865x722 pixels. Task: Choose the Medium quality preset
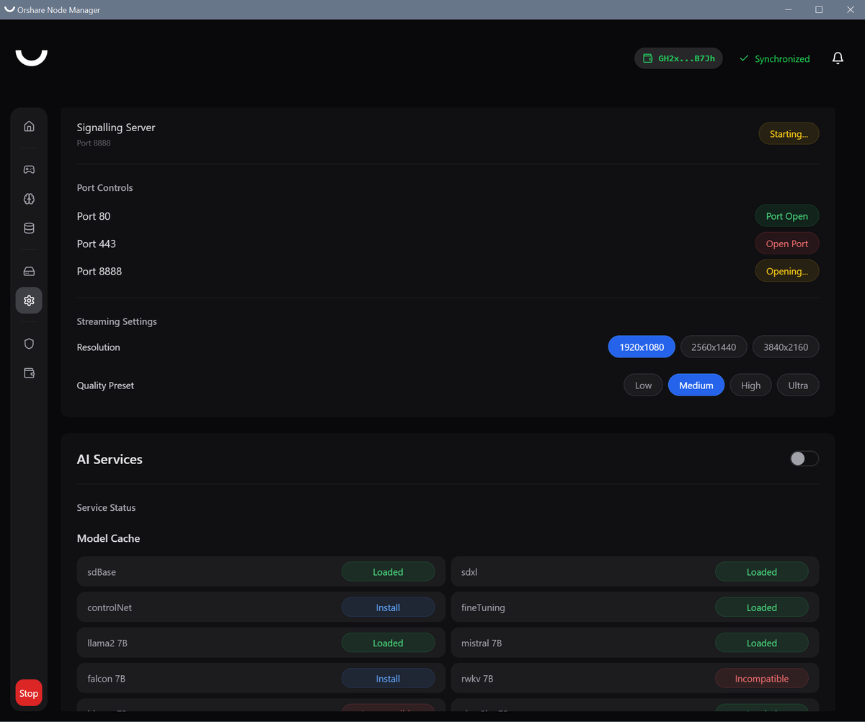pyautogui.click(x=696, y=385)
